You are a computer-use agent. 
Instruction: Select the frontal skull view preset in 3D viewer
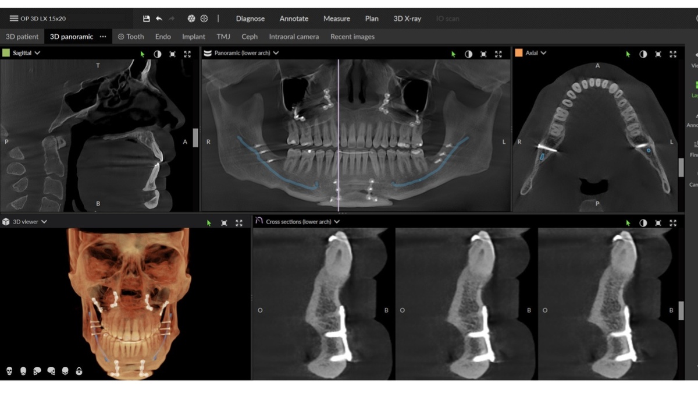click(9, 371)
